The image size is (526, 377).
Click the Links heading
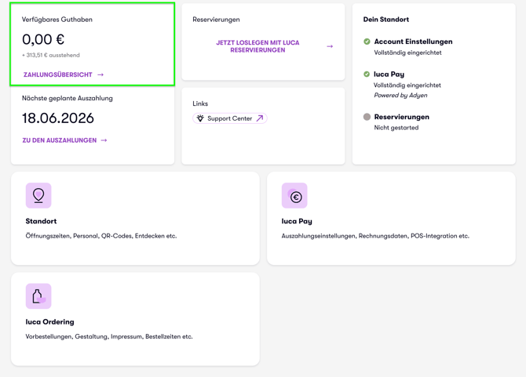pos(200,103)
